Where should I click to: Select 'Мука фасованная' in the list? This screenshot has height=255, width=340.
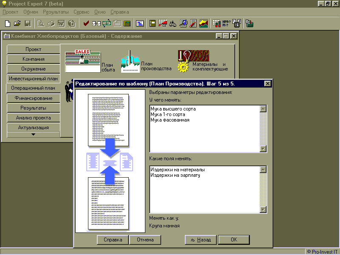pos(170,120)
